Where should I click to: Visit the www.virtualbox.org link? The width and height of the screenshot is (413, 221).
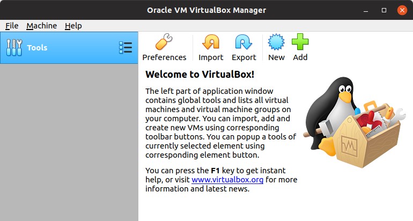click(227, 180)
